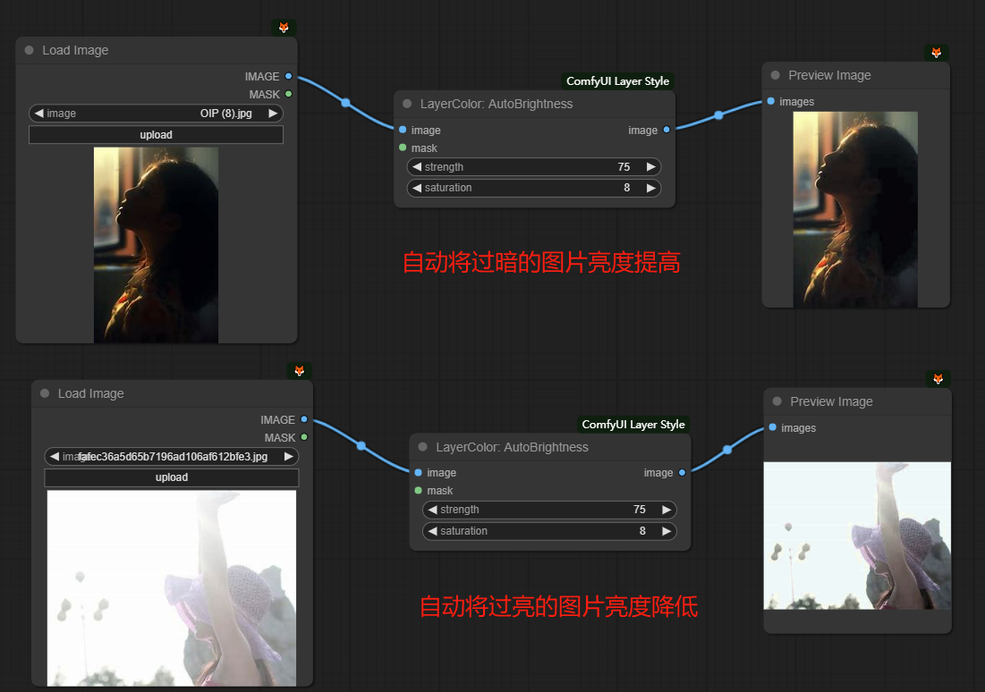
Task: Decrease saturation with left arrow on bottom AutoBrightness
Action: click(x=433, y=531)
